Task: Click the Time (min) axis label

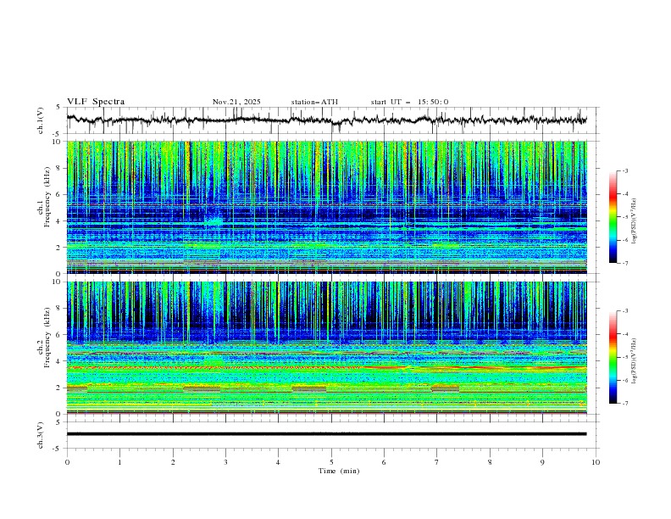Action: click(339, 471)
